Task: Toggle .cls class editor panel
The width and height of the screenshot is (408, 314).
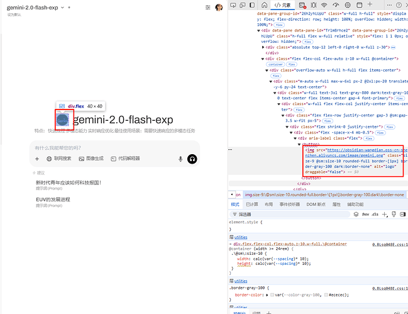Action: click(x=375, y=215)
